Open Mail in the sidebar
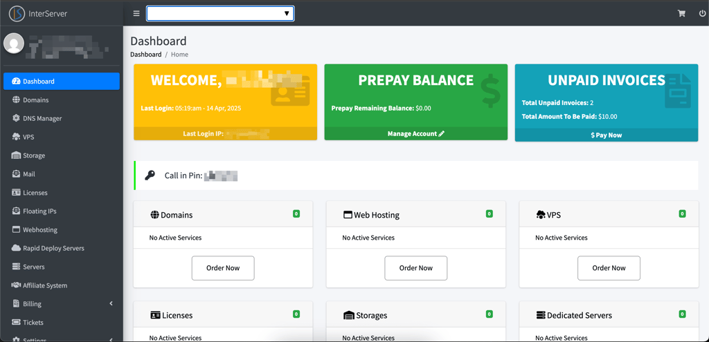 [x=62, y=173]
